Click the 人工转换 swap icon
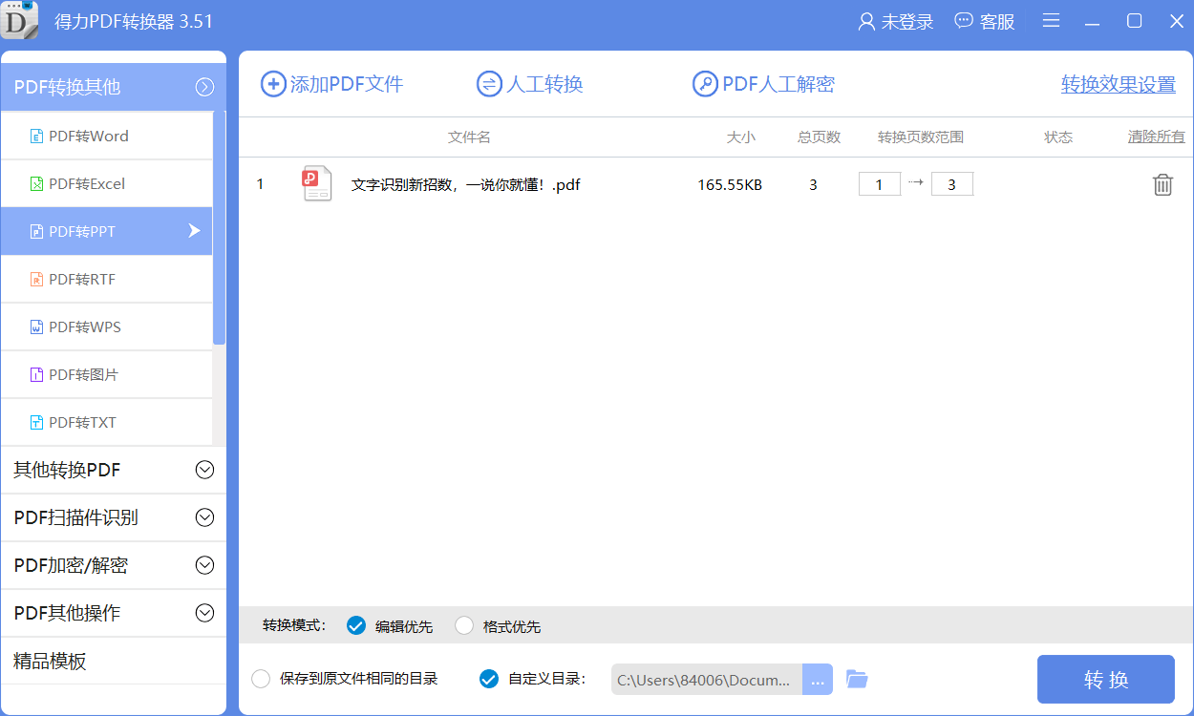This screenshot has height=716, width=1194. pos(489,84)
